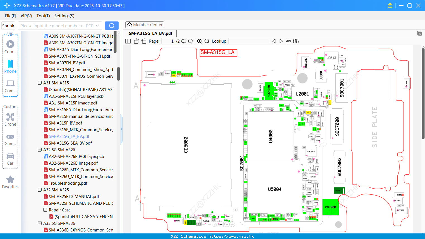Go to previous page arrow

[184, 41]
